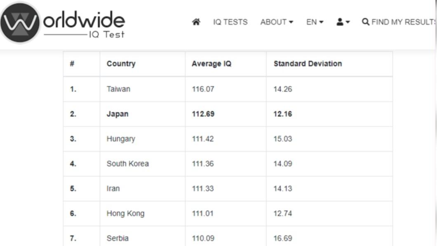Click the standard deviation value 16.69

(x=283, y=239)
